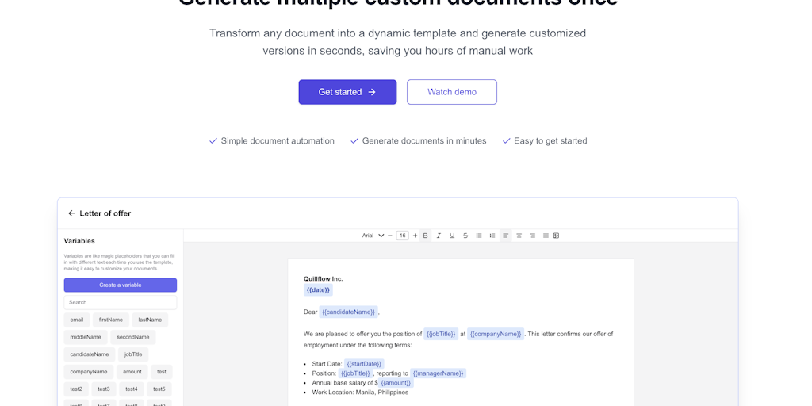The image size is (812, 406).
Task: Justify the text
Action: (x=546, y=236)
